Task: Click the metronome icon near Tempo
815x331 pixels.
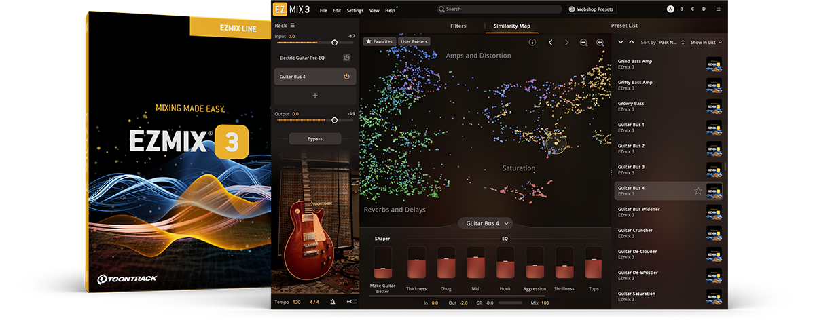Action: pos(333,302)
